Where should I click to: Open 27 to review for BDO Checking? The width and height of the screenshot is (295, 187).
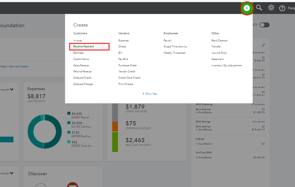(x=258, y=104)
